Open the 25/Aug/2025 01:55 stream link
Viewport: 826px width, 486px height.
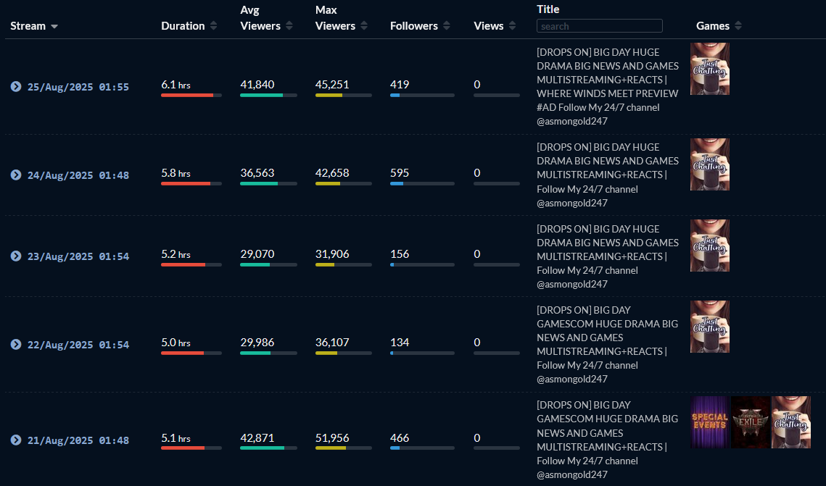[78, 87]
